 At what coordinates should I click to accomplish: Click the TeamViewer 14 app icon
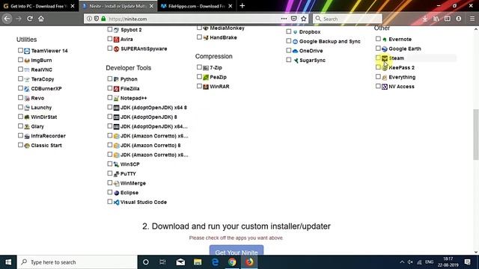coord(27,51)
